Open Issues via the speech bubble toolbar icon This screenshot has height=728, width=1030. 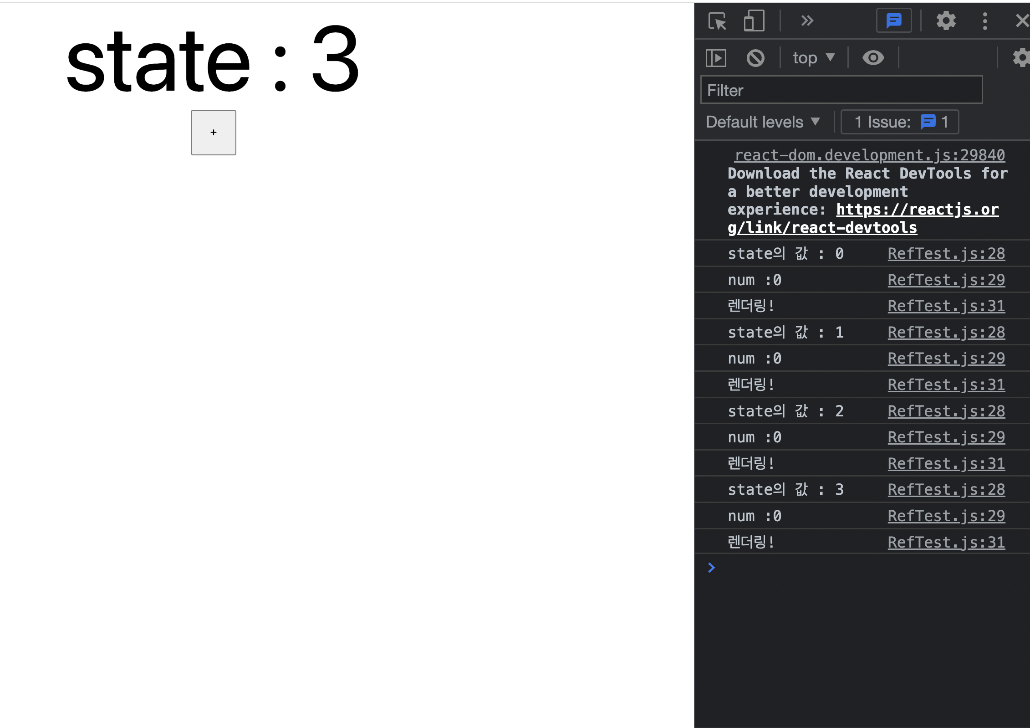(x=893, y=21)
